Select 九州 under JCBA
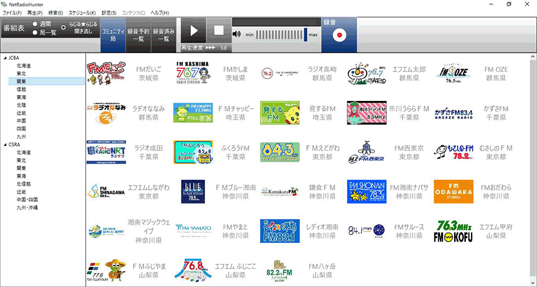Screen dimensions: 537x287 (21, 136)
